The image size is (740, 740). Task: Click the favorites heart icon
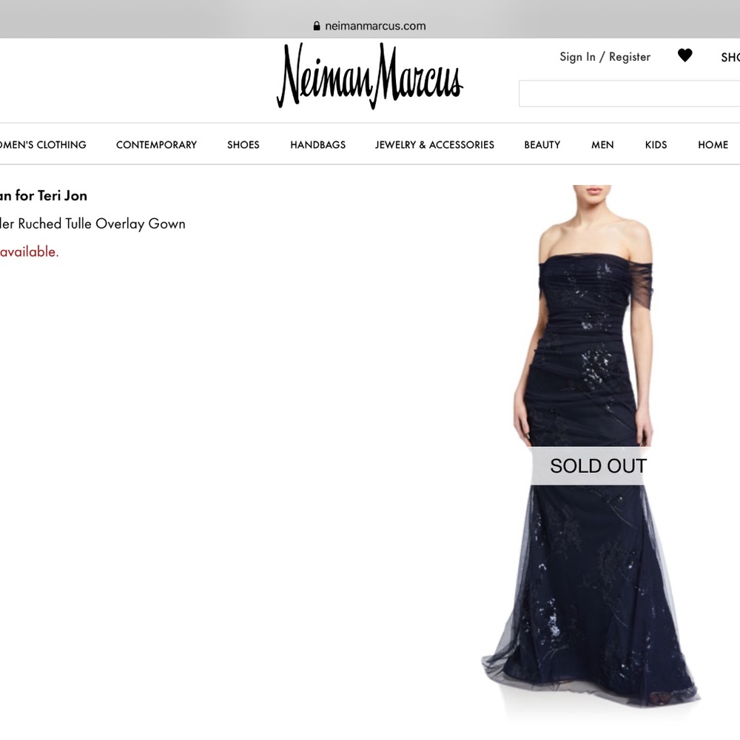(684, 55)
